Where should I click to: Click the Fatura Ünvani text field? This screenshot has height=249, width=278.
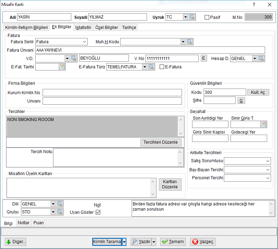click(x=150, y=50)
